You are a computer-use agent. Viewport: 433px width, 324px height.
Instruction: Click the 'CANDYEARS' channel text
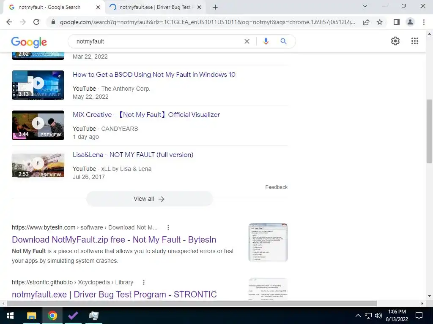[x=120, y=129]
